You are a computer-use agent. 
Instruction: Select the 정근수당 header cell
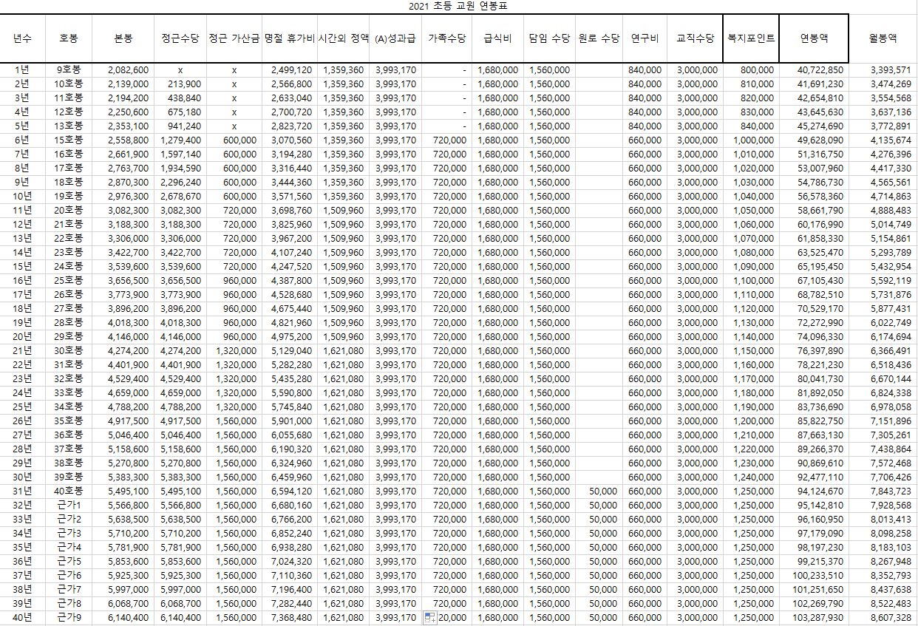pyautogui.click(x=180, y=38)
